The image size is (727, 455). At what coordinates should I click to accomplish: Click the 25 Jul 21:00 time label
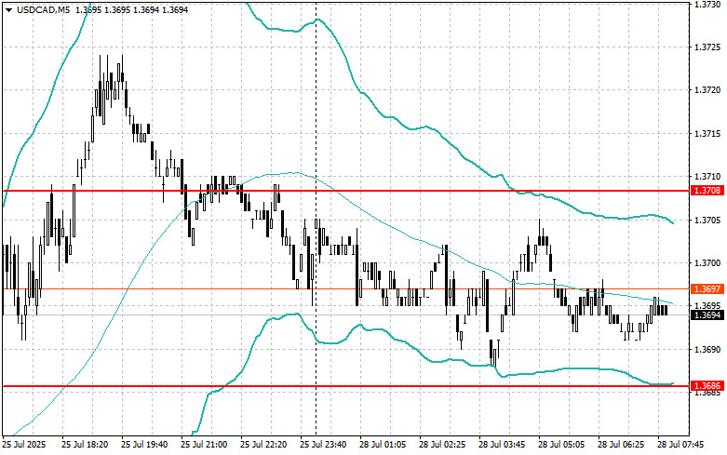(x=204, y=445)
